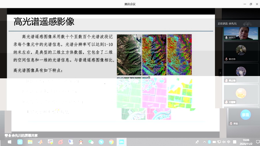Image resolution: width=260 pixels, height=146 pixels.
Task: Open File Explorer from the taskbar
Action: click(x=30, y=142)
